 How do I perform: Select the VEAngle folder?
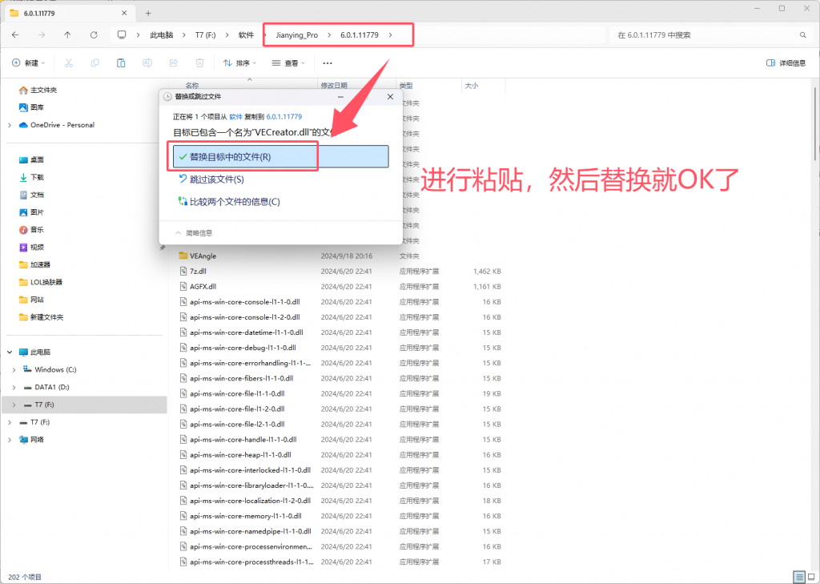(x=203, y=256)
